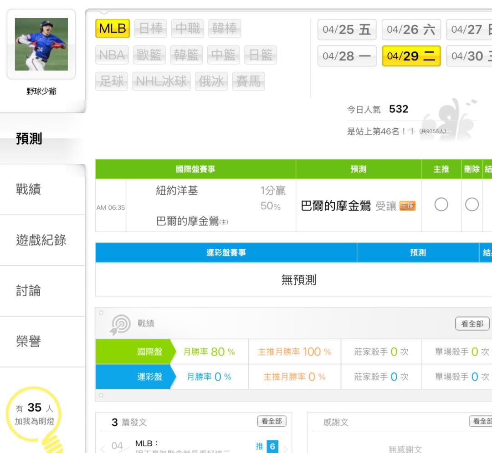Image resolution: width=492 pixels, height=453 pixels.
Task: Switch to 韓棒 league tab
Action: pos(225,29)
